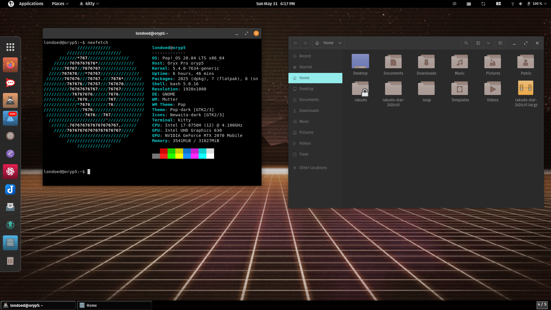This screenshot has height=310, width=551.
Task: Click the Files cabinet icon in dock
Action: point(10,243)
